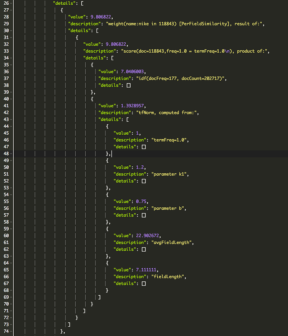Click the value 0.75

coord(141,202)
